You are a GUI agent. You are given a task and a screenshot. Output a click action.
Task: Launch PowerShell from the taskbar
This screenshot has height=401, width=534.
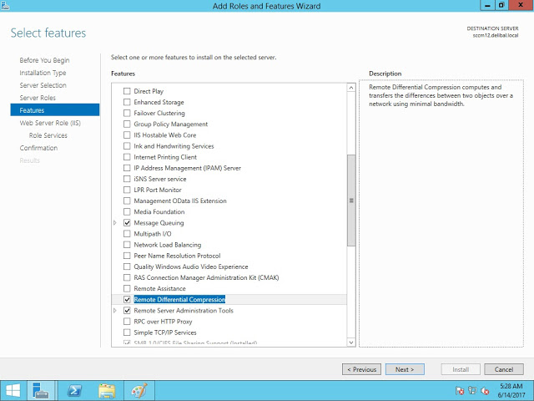tap(74, 390)
